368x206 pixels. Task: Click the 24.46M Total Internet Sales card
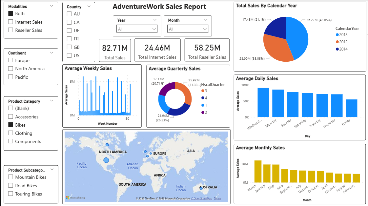pyautogui.click(x=157, y=50)
